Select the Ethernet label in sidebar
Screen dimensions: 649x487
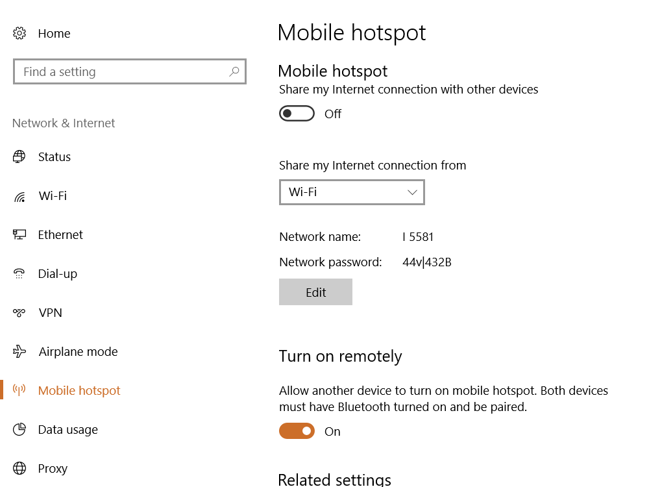(x=60, y=234)
